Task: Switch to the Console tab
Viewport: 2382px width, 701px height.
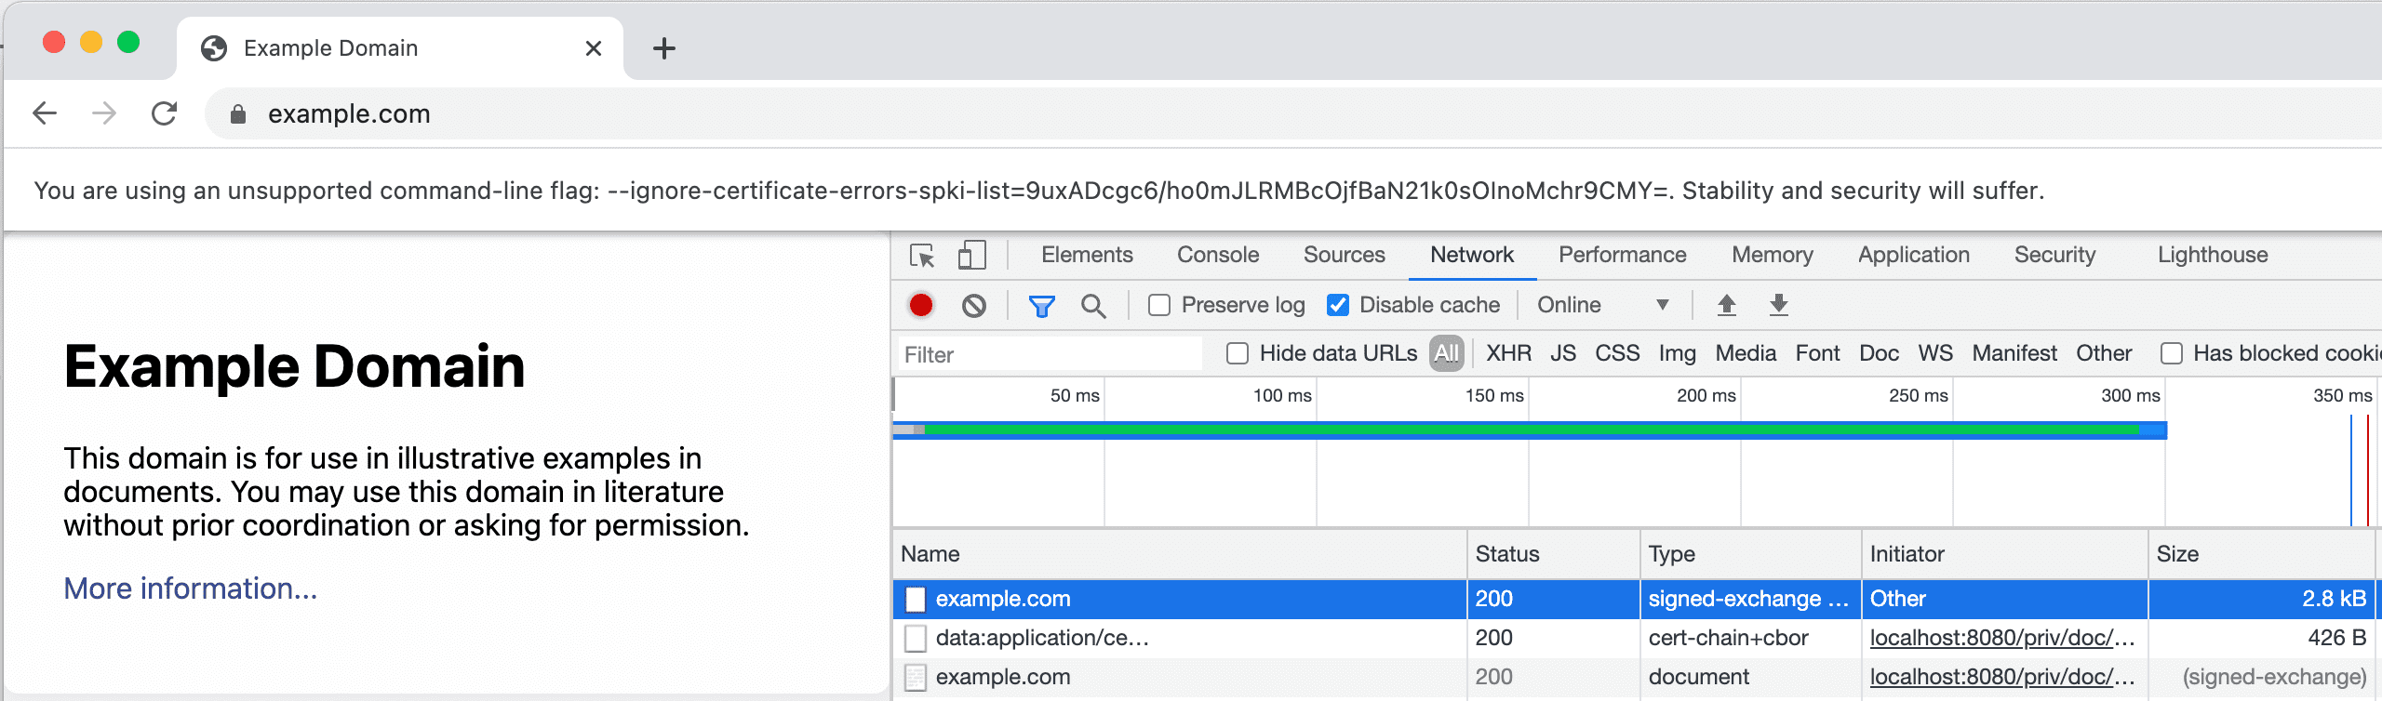Action: click(1217, 255)
